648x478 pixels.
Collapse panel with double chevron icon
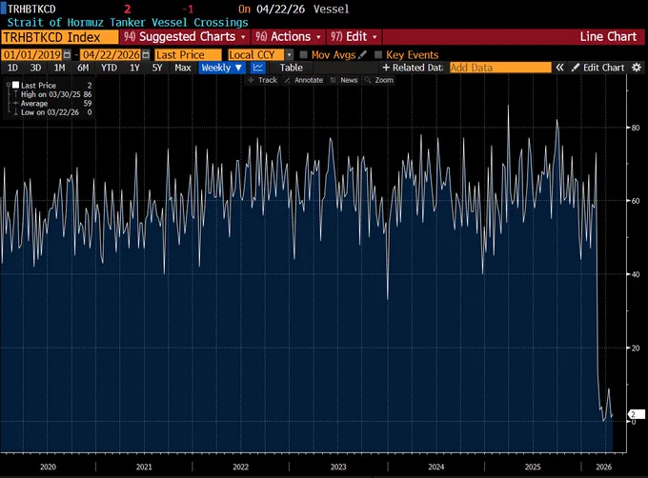[559, 68]
